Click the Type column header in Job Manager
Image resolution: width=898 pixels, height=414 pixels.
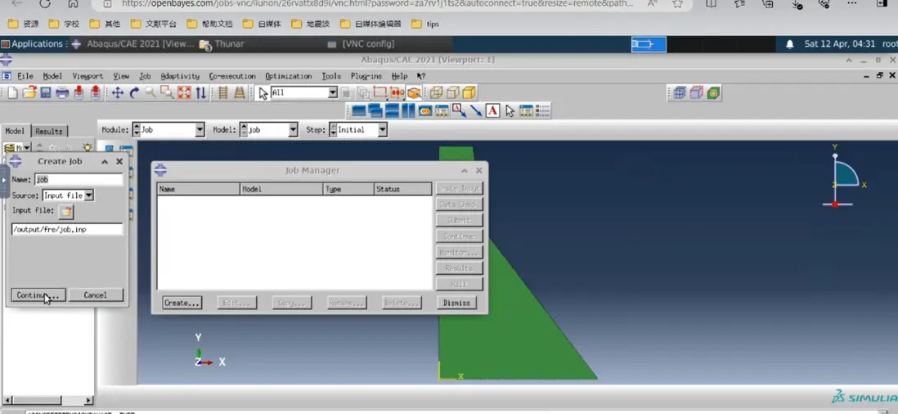click(348, 189)
